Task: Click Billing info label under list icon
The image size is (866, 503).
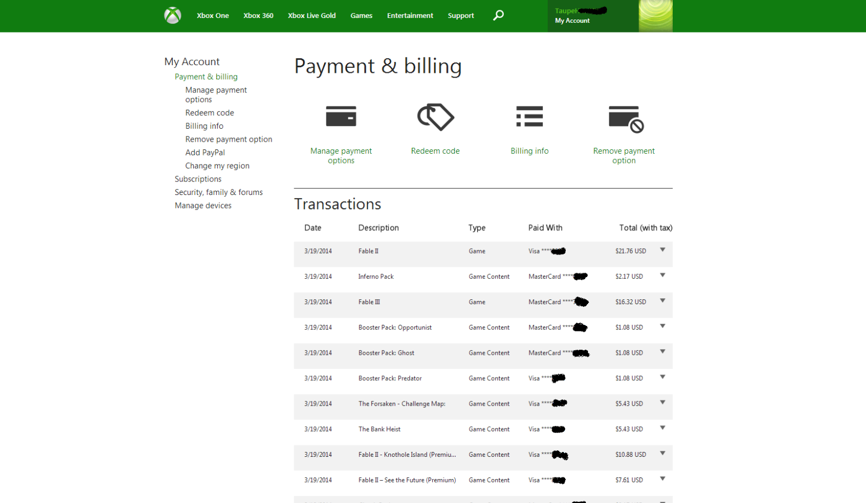Action: tap(529, 151)
